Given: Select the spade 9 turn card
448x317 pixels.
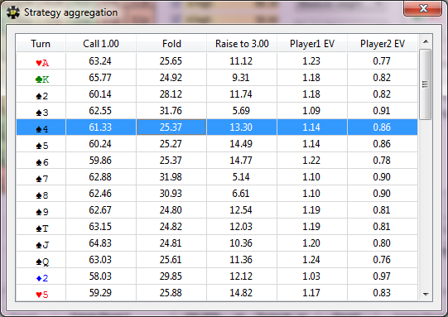Looking at the screenshot, I should (x=42, y=212).
